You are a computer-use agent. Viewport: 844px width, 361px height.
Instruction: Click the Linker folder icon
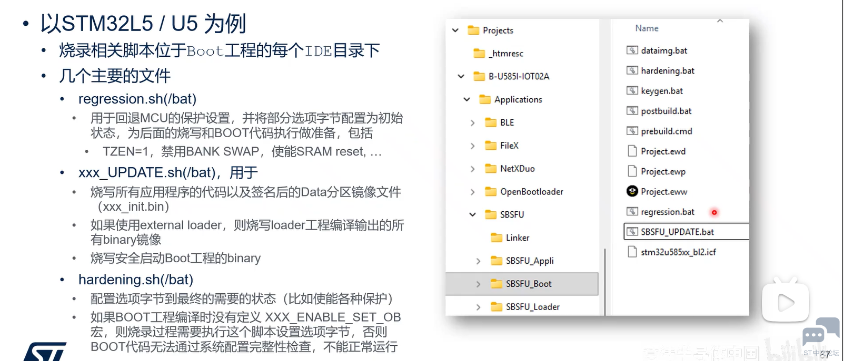tap(497, 238)
